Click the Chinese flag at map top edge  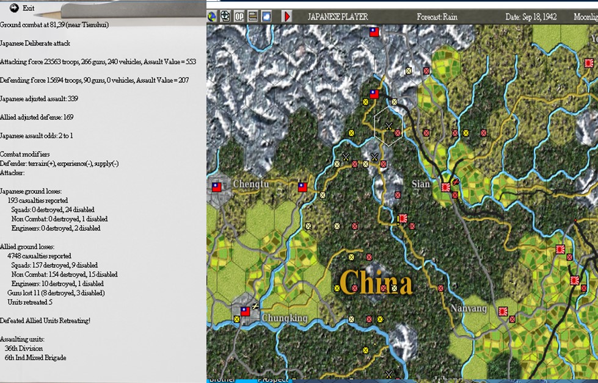[374, 32]
